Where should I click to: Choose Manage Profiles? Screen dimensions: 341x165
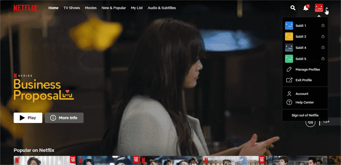(x=308, y=69)
